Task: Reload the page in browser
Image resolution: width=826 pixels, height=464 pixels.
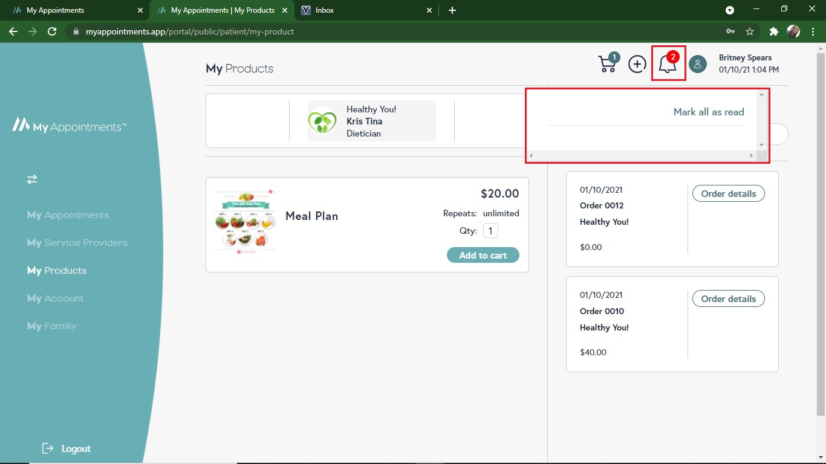Action: [52, 31]
